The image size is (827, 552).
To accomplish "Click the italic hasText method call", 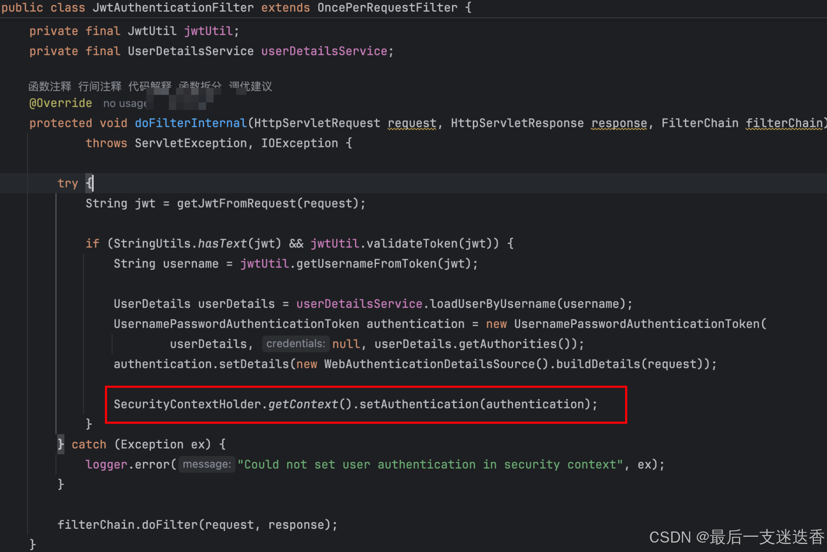I will coord(222,243).
